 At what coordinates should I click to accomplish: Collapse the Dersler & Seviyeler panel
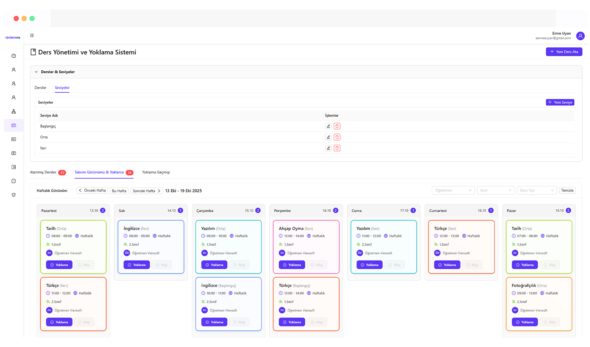point(36,72)
